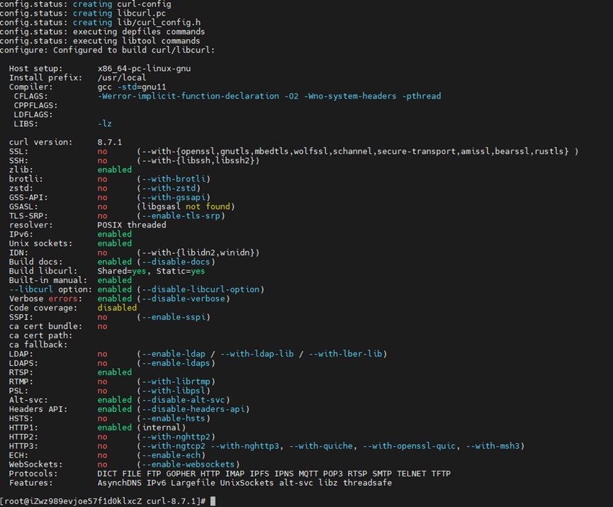Click the curl version value "8.7.1"
Image resolution: width=613 pixels, height=507 pixels.
(x=109, y=142)
